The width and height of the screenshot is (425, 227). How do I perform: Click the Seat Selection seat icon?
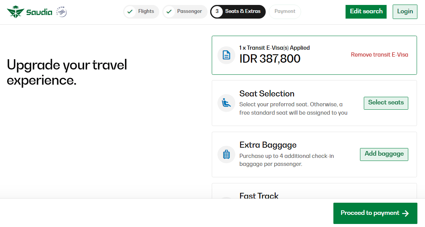226,103
